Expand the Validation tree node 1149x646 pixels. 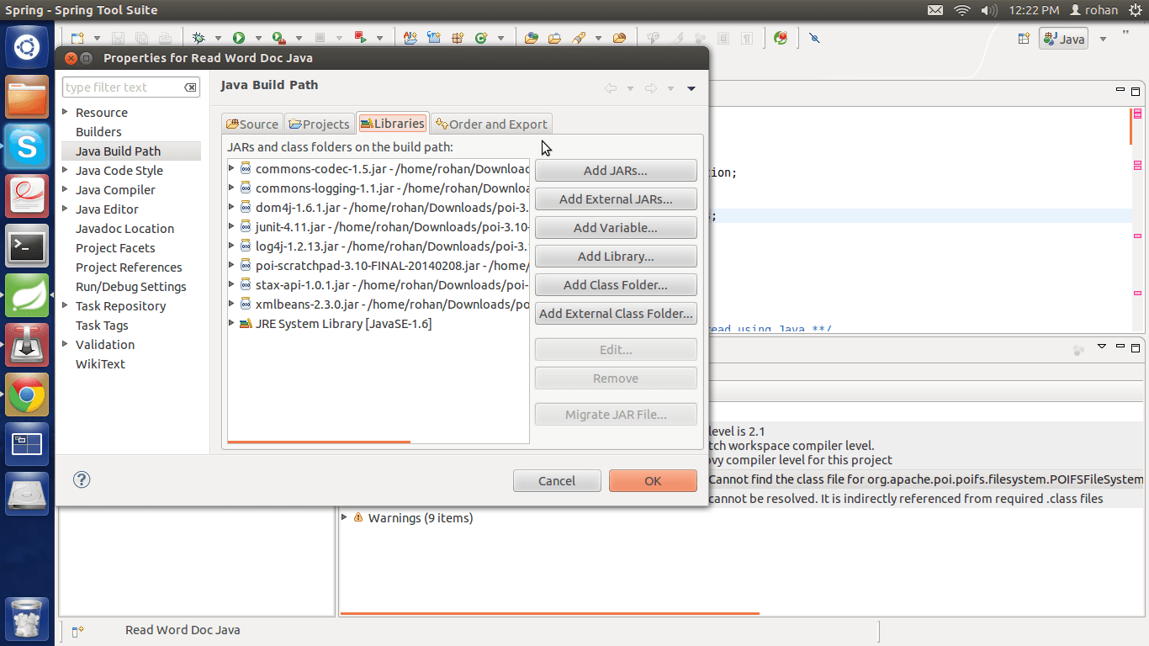pos(66,344)
